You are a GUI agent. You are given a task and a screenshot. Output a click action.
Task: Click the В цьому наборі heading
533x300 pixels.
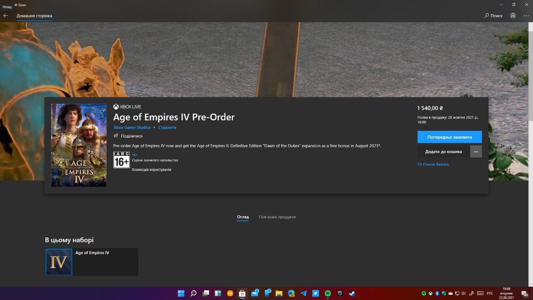tap(69, 240)
